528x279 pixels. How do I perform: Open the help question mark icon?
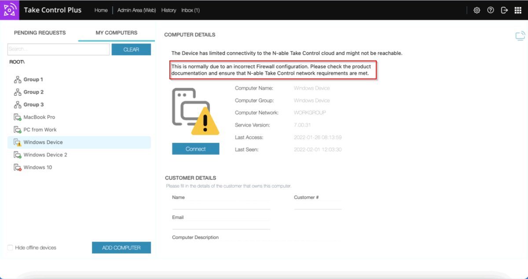pyautogui.click(x=491, y=10)
